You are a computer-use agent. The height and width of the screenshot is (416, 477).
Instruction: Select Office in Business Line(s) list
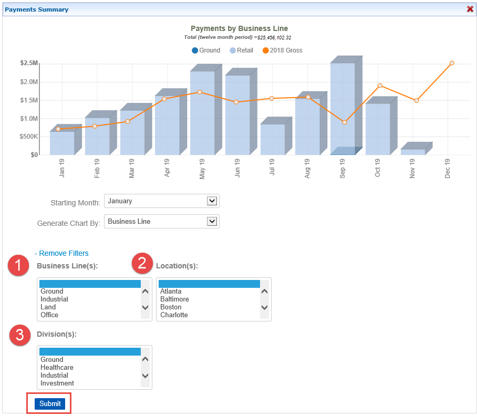(x=49, y=315)
